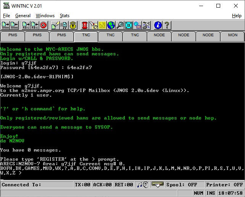The height and width of the screenshot is (197, 245).
Task: Click the Spool: OFF status field
Action: [185, 185]
